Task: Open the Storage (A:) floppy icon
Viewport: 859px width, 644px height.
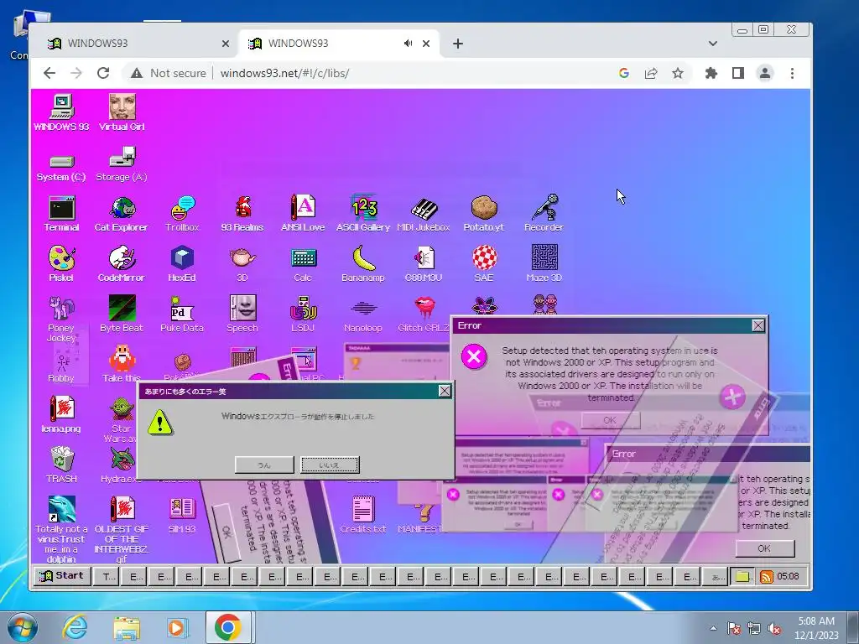Action: [122, 157]
